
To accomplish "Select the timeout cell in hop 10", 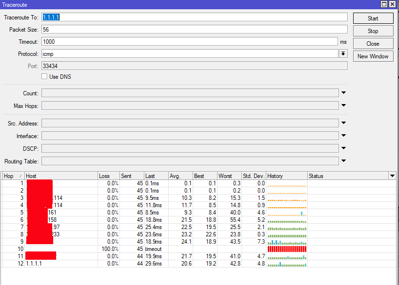I will tap(153, 249).
